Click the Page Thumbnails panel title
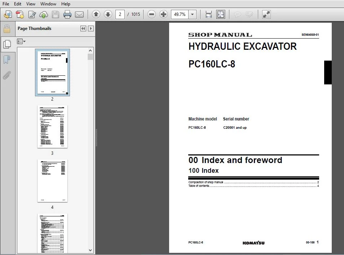This screenshot has height=255, width=344. (35, 28)
